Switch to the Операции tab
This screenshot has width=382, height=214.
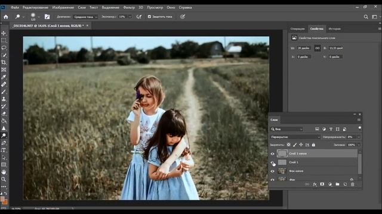pyautogui.click(x=297, y=29)
